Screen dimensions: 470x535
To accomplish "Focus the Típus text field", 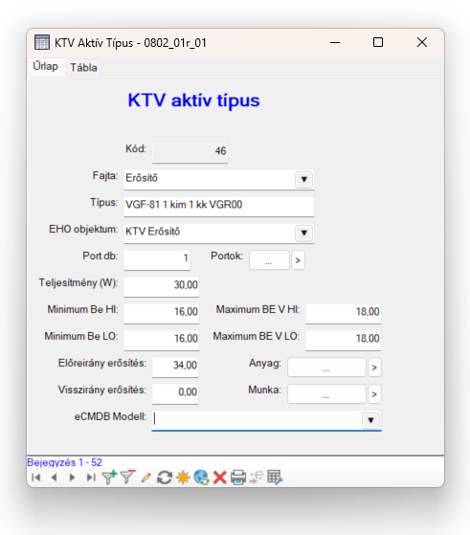I will point(219,206).
